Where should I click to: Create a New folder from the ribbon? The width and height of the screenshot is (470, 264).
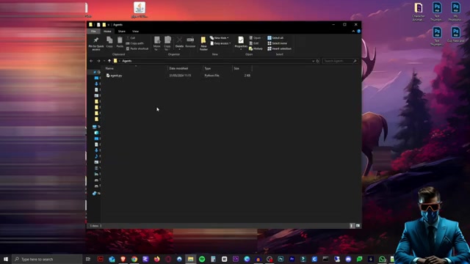click(x=203, y=43)
